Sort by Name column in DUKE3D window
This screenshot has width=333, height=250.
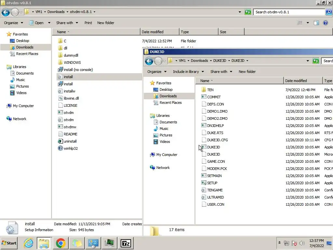[x=240, y=81]
